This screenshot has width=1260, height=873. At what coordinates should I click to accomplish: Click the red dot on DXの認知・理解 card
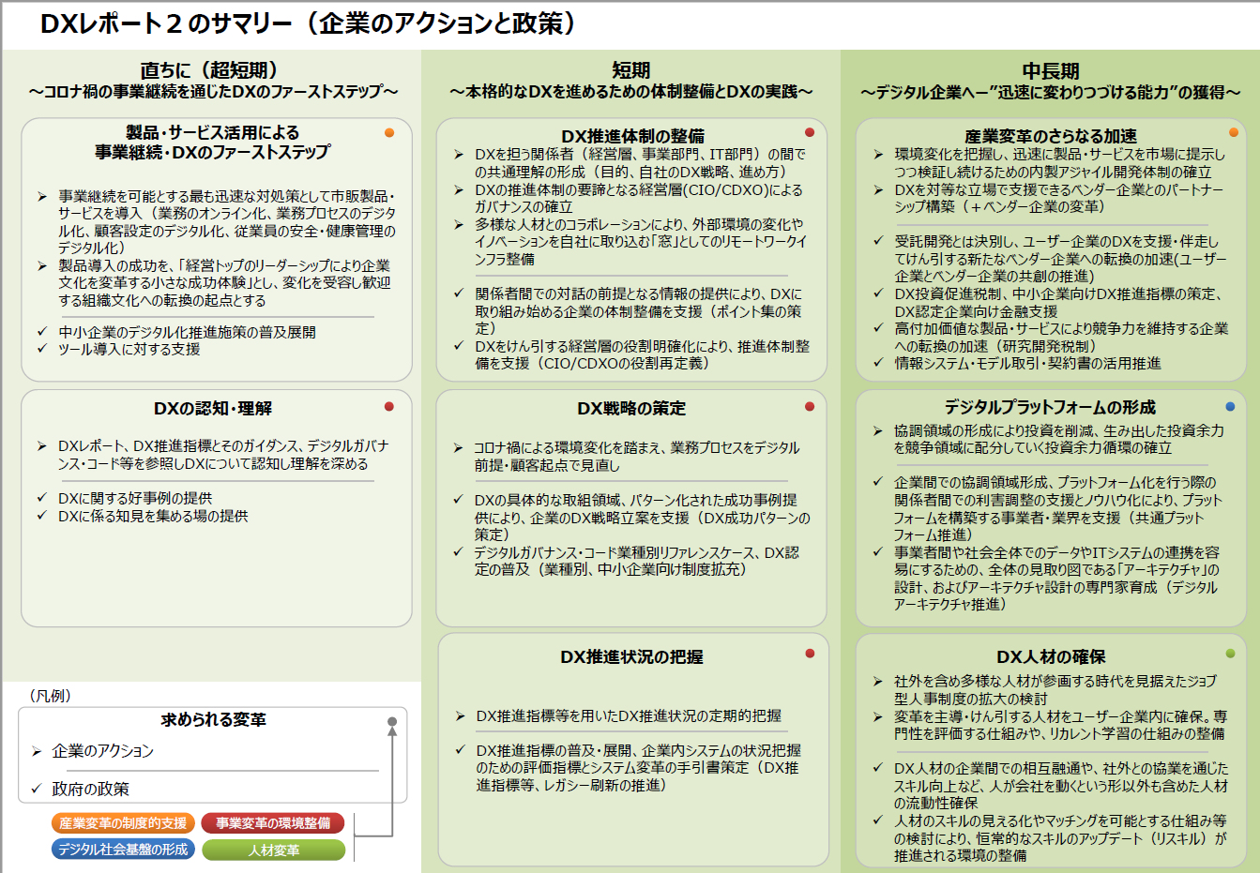389,407
